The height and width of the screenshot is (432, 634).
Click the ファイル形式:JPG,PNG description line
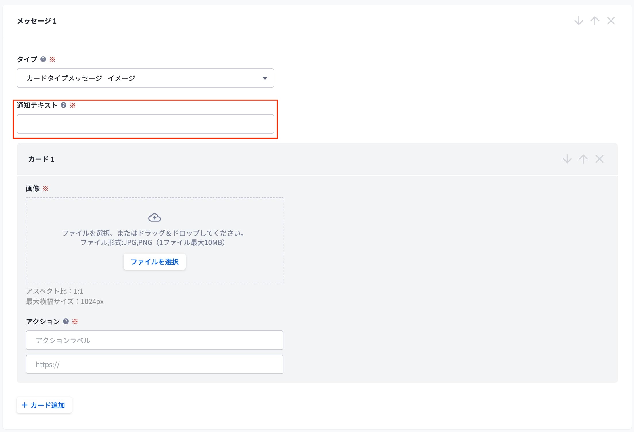(153, 242)
